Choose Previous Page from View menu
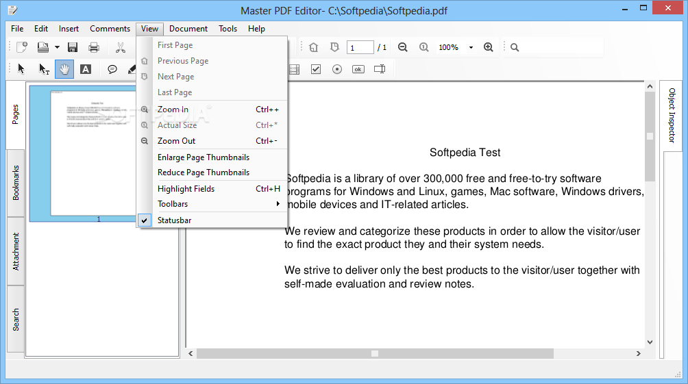Viewport: 688px width, 384px height. (212, 61)
